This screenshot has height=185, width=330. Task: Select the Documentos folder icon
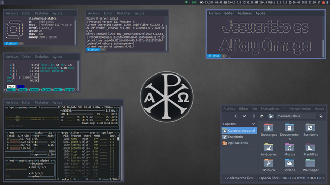[289, 127]
